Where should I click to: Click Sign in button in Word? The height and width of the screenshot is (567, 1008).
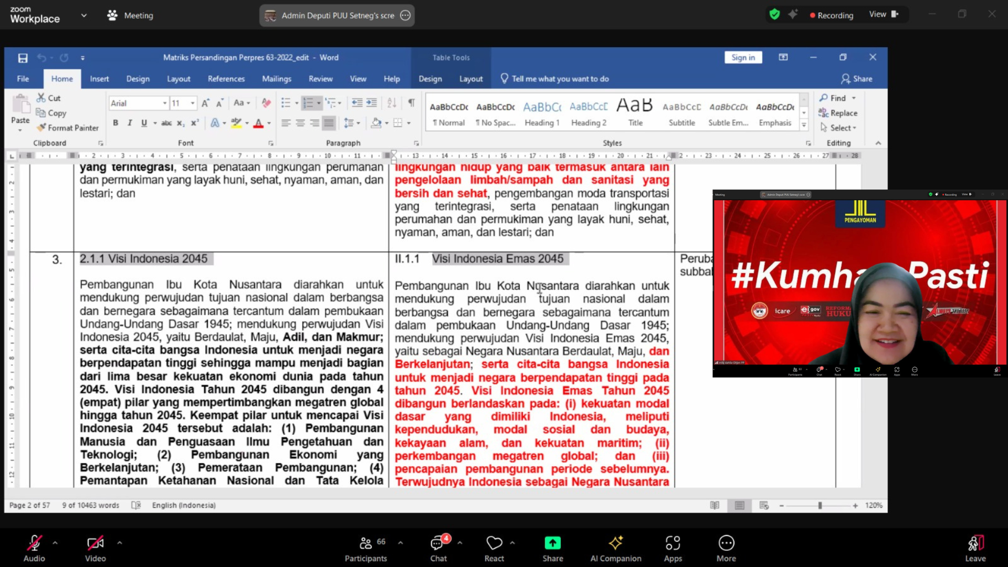(743, 57)
